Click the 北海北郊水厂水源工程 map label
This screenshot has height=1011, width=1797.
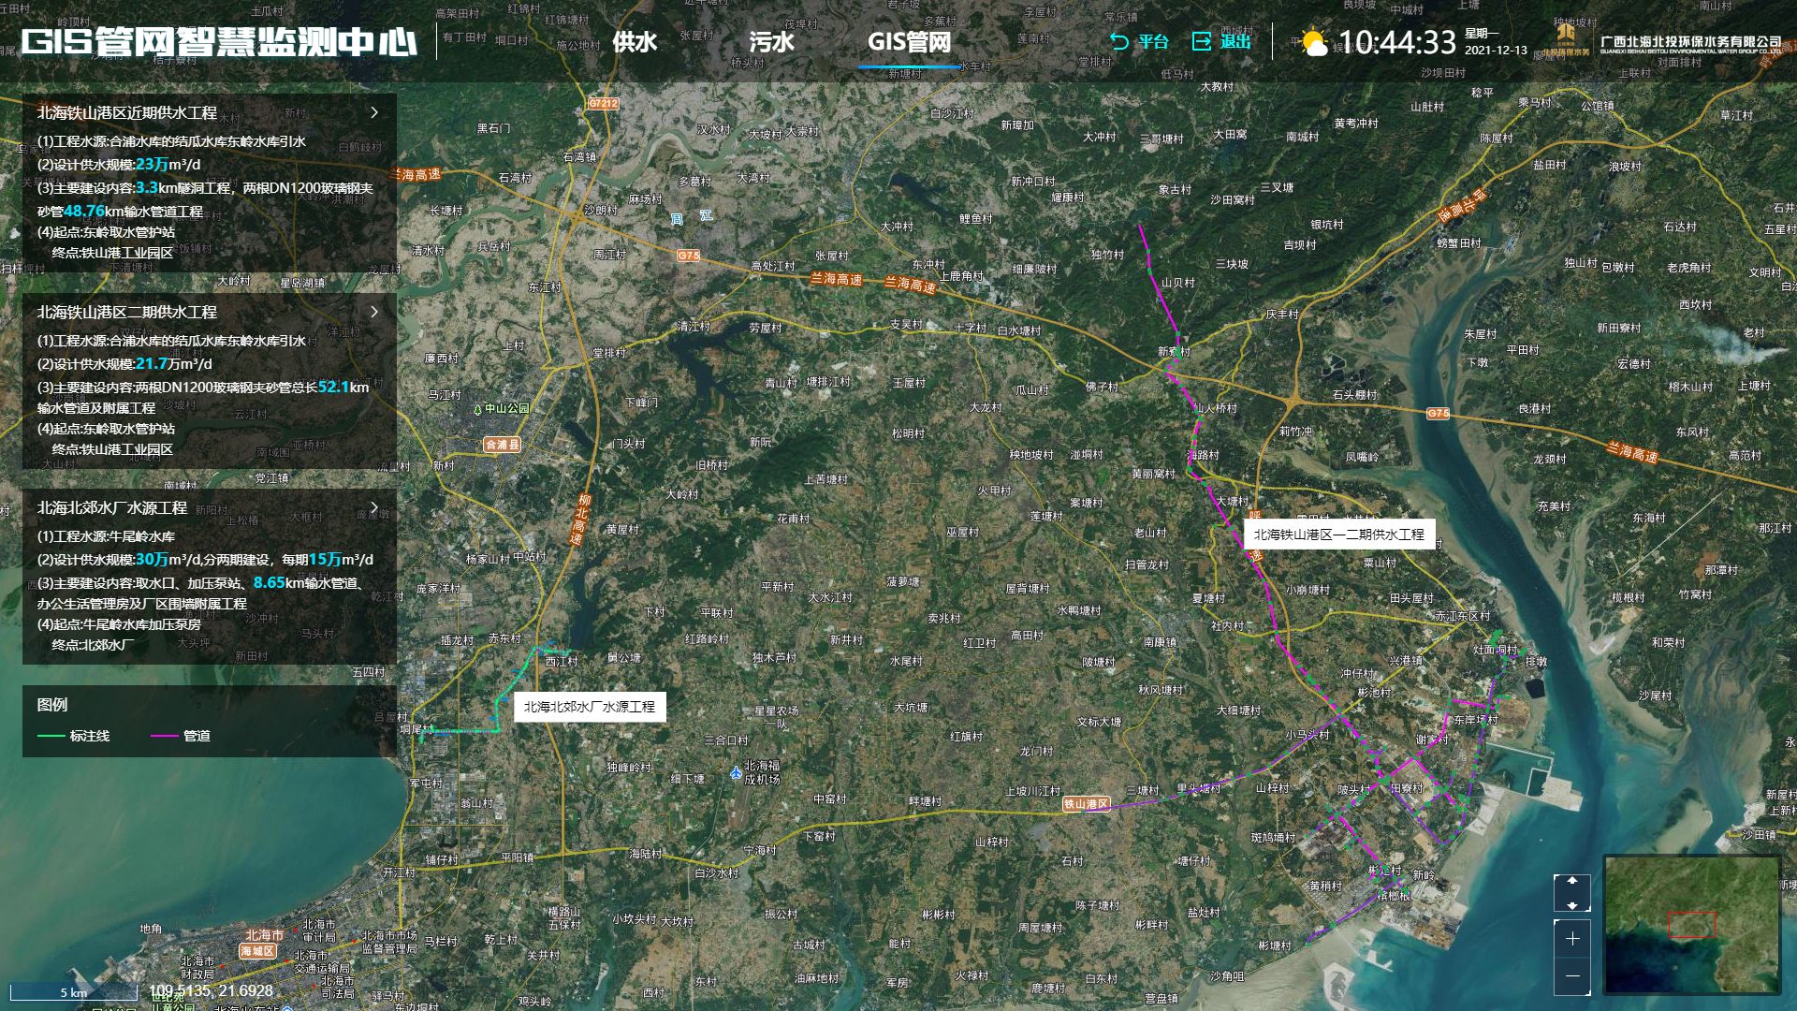[590, 707]
